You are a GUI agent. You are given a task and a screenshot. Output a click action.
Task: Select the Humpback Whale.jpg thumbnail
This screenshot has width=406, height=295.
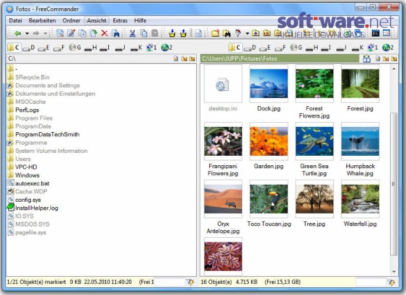(360, 141)
